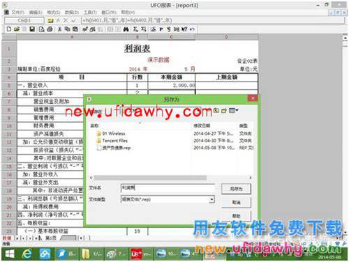Click the 文件名 filename input field
Viewport: 349px width, 262px height.
point(168,187)
